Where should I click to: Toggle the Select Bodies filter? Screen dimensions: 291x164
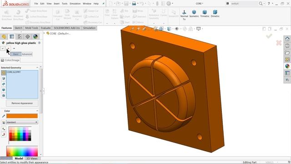pyautogui.click(x=3, y=90)
